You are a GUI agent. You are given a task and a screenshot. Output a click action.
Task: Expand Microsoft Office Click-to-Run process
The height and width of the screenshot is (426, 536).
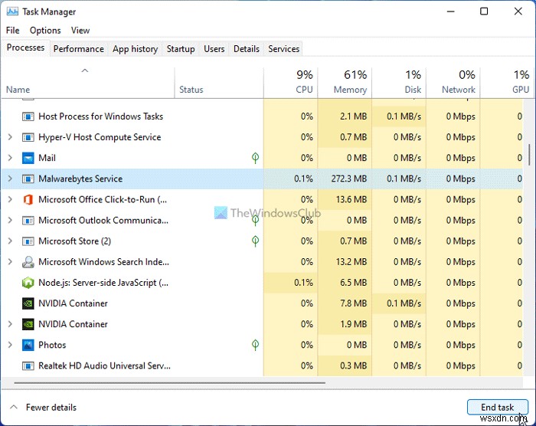pos(10,199)
